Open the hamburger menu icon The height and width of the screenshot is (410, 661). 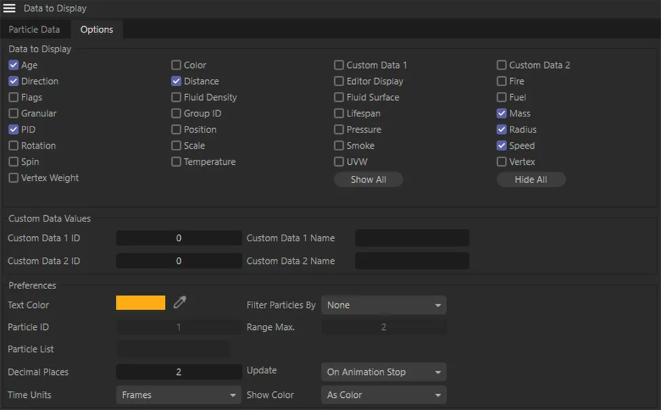pos(9,9)
